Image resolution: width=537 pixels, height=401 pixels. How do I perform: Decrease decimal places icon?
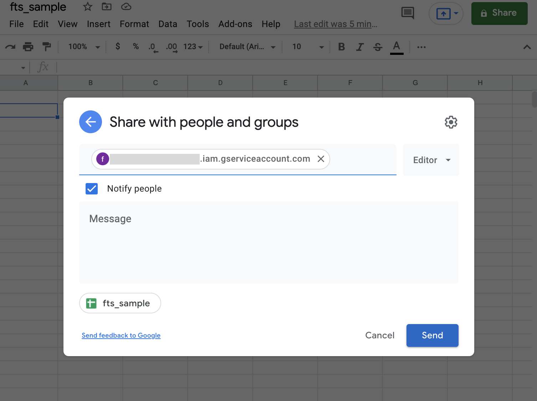(x=153, y=47)
